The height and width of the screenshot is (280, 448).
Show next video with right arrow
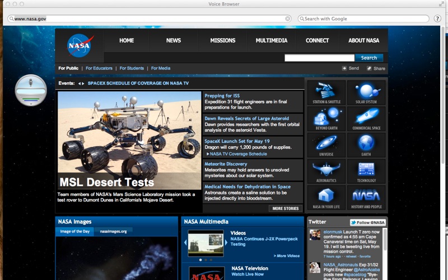(226, 242)
